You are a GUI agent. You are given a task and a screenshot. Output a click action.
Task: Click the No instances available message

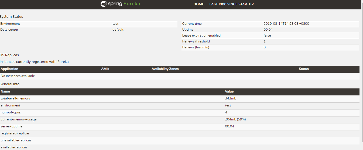18,76
